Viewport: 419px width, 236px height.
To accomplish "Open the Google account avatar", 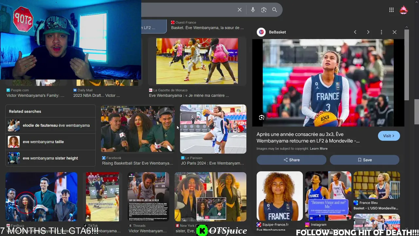I will [x=404, y=10].
